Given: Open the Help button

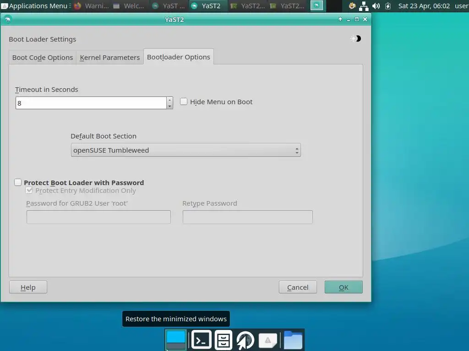Looking at the screenshot, I should pyautogui.click(x=28, y=287).
